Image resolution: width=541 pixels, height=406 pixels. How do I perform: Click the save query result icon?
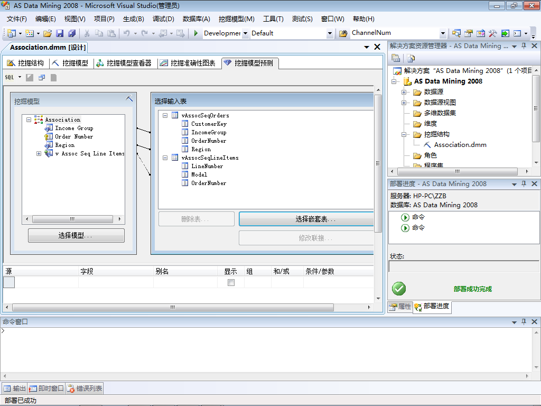click(53, 78)
